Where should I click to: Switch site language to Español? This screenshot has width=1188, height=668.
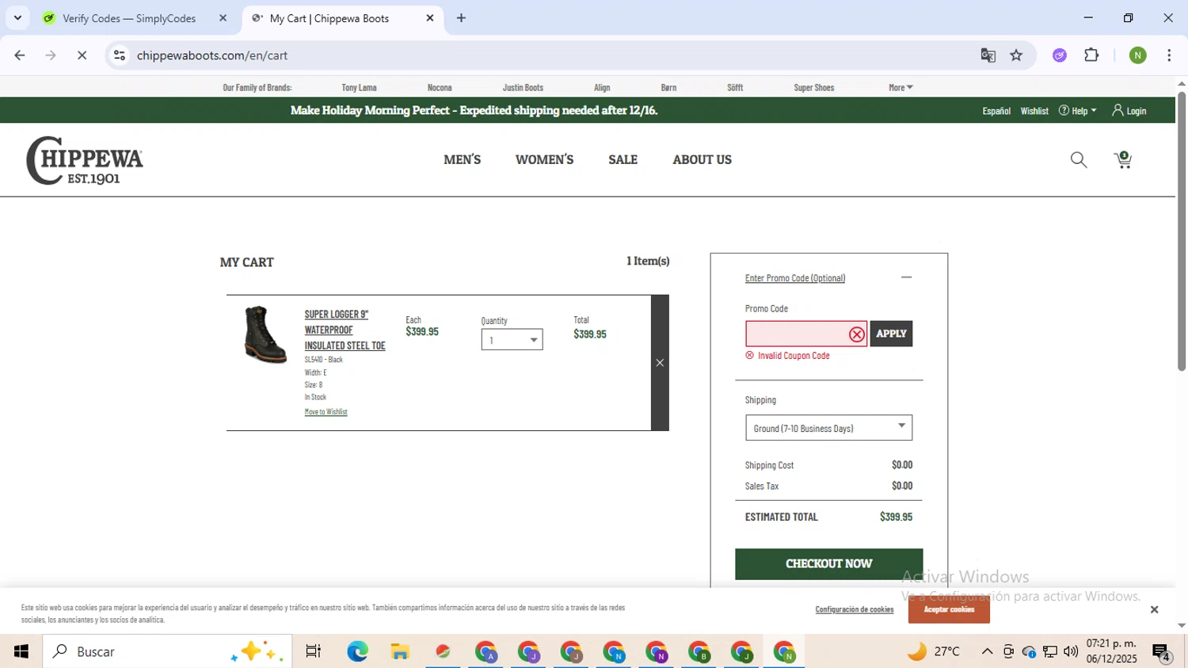(x=996, y=111)
